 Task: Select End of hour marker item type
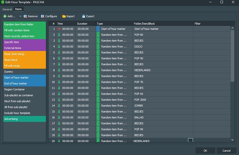(24, 84)
